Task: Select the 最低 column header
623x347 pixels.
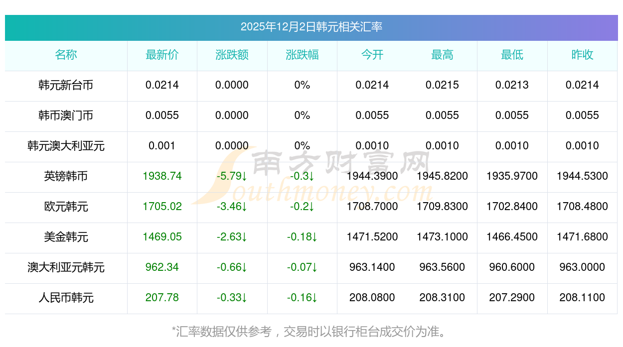Action: point(512,55)
